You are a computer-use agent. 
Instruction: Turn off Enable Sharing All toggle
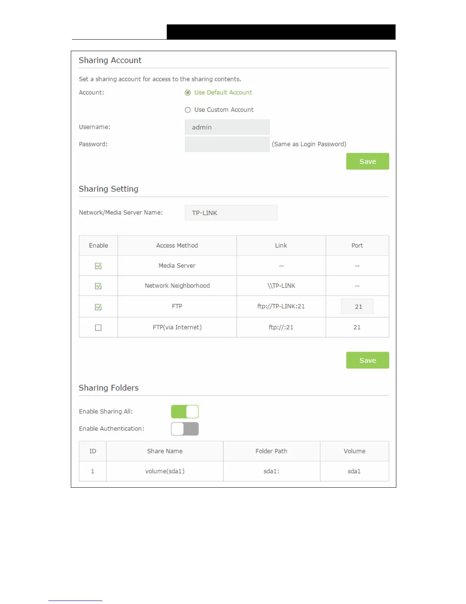(185, 412)
